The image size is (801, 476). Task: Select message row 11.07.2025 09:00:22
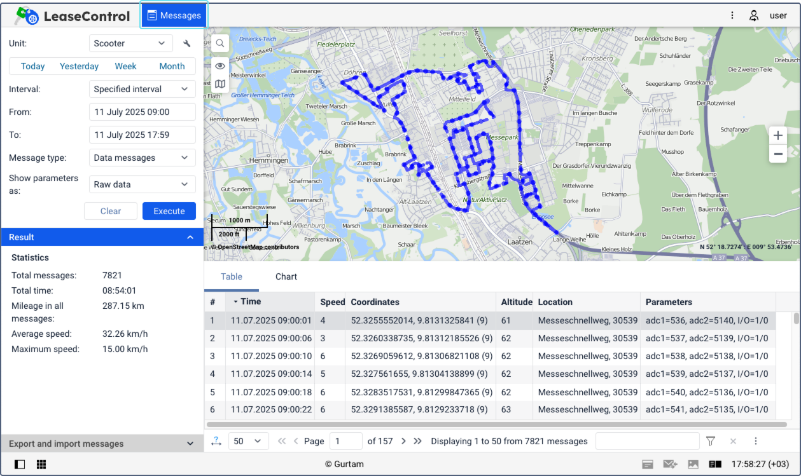(490, 410)
